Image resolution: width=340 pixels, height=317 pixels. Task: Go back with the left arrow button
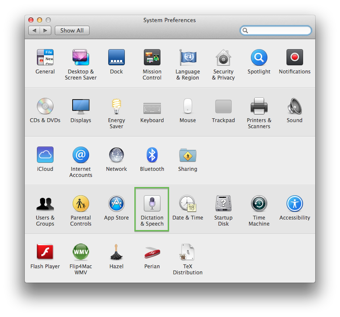point(34,30)
